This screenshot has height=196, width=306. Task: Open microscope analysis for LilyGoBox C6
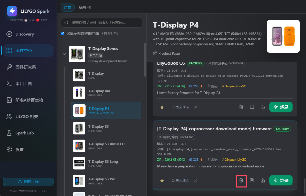click(x=263, y=107)
